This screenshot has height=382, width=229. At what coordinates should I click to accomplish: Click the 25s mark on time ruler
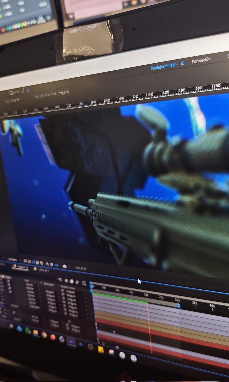[161, 297]
